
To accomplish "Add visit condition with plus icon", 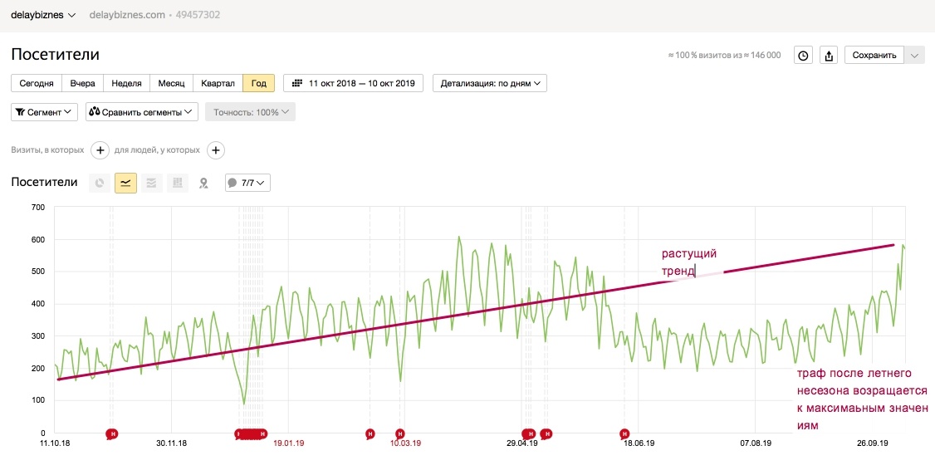I will (x=100, y=150).
